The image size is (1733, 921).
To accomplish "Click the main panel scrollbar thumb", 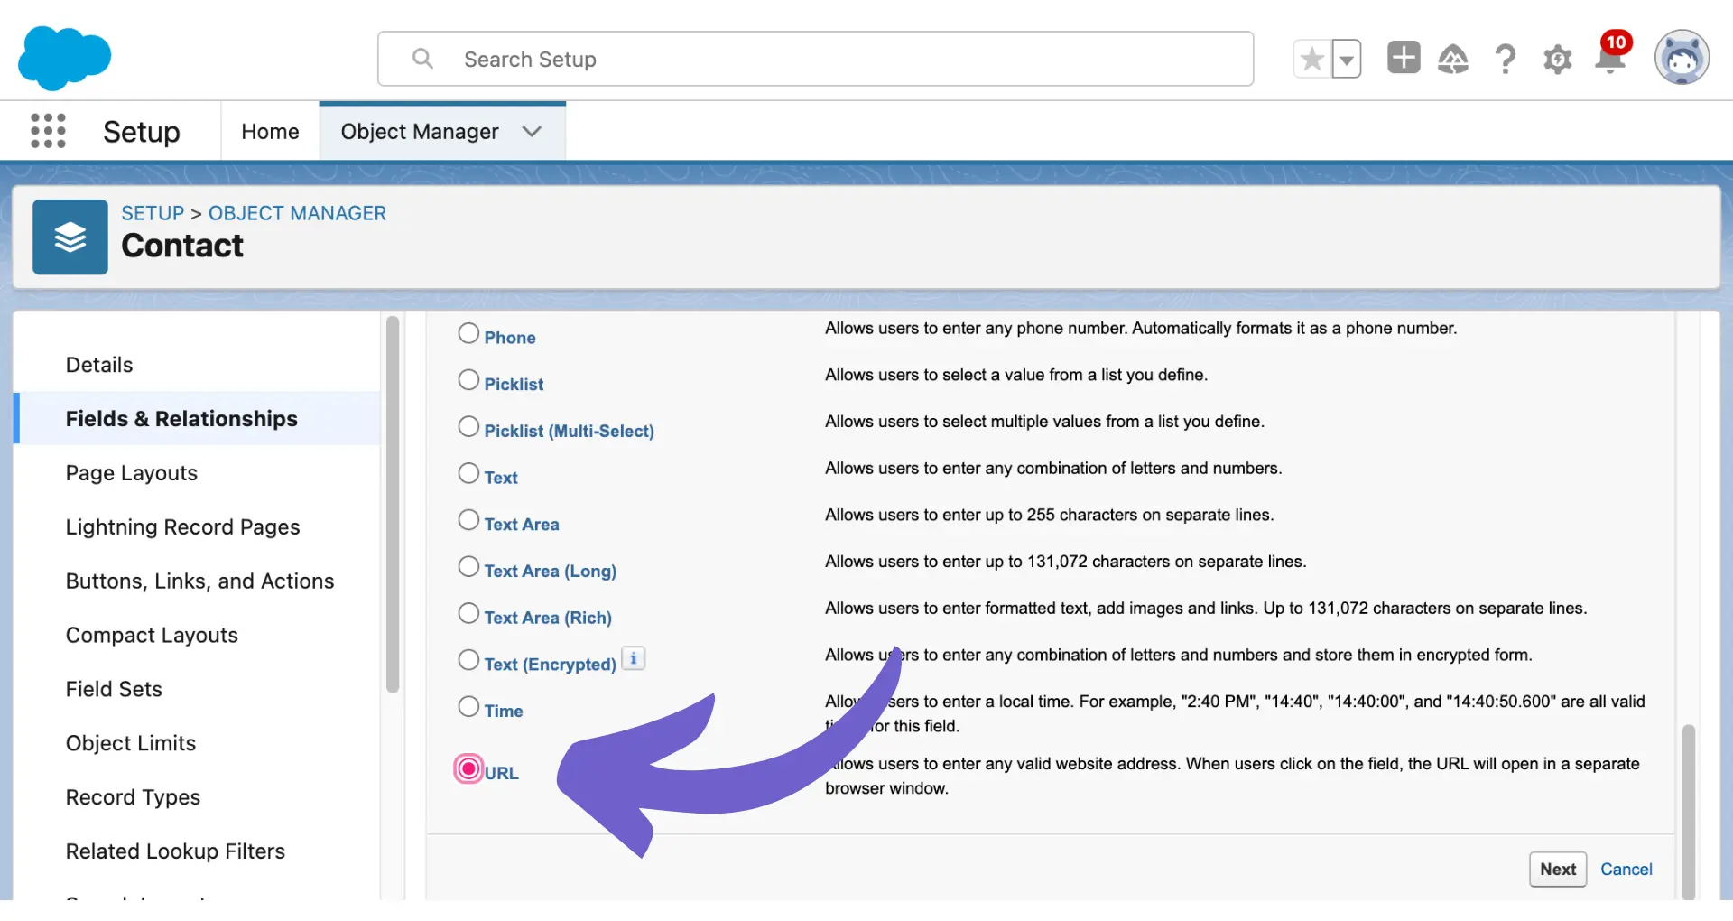I will (x=1688, y=811).
